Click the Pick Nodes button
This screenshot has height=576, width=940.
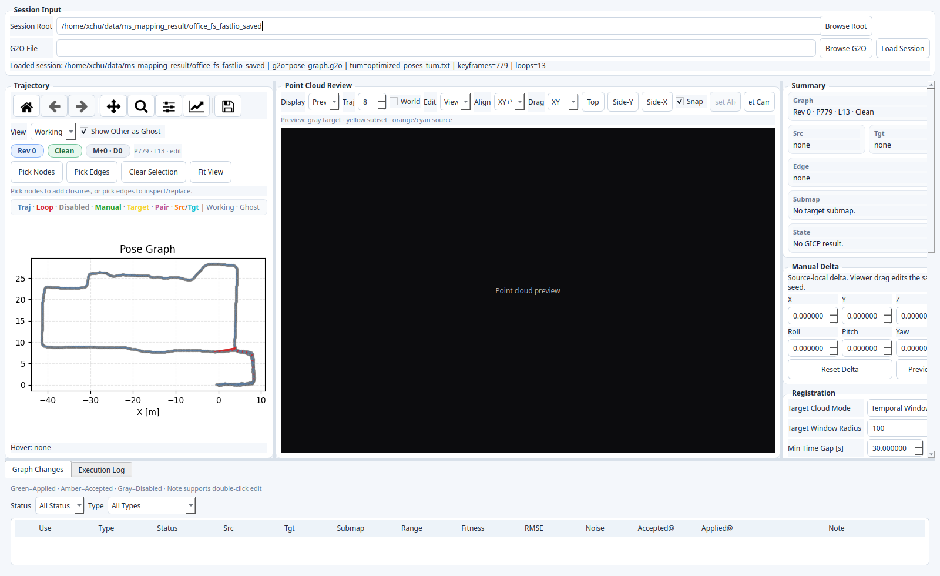36,172
